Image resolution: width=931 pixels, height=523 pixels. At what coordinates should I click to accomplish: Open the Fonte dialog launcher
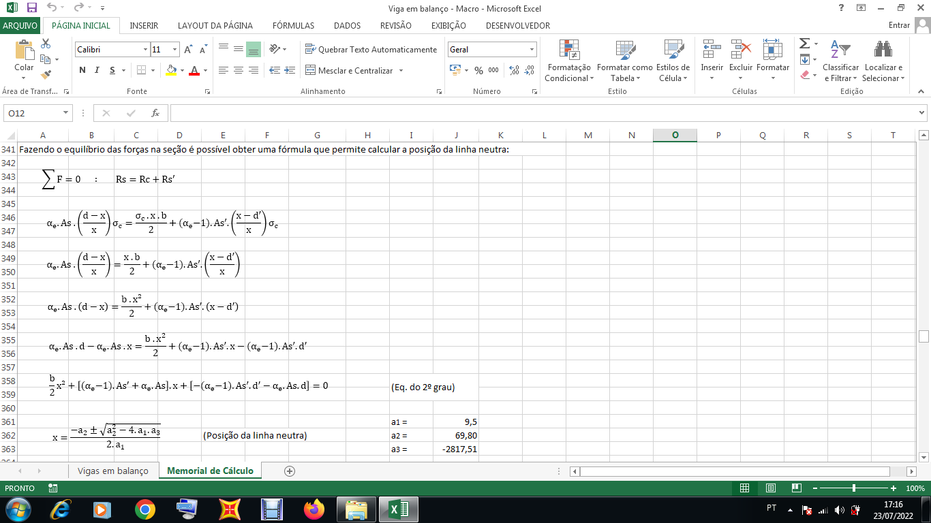pos(207,91)
